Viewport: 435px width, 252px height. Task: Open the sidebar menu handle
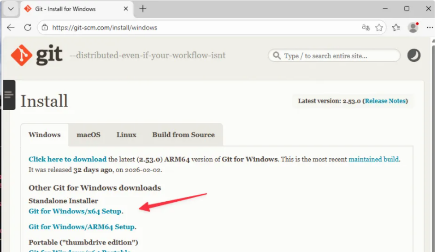pyautogui.click(x=9, y=95)
